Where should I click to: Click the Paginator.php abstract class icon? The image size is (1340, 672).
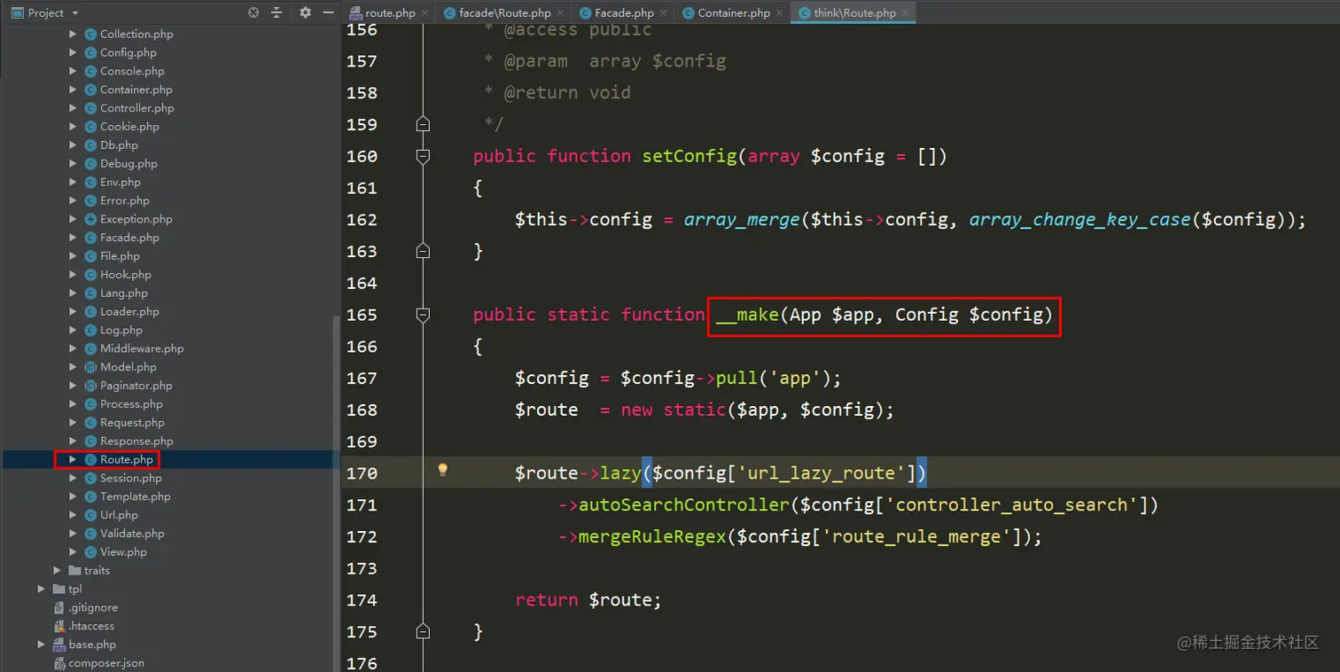click(90, 386)
